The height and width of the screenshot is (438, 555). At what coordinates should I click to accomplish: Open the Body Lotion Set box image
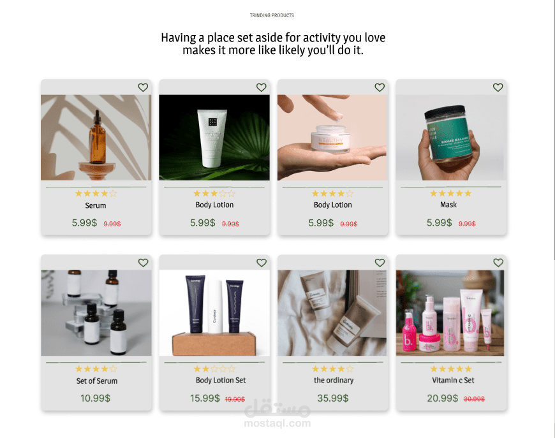pos(214,313)
